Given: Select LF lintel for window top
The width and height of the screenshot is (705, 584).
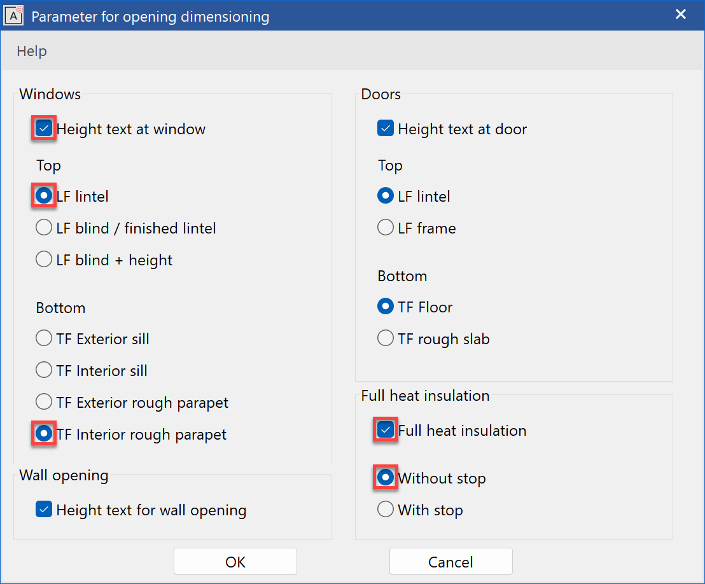Looking at the screenshot, I should (44, 197).
